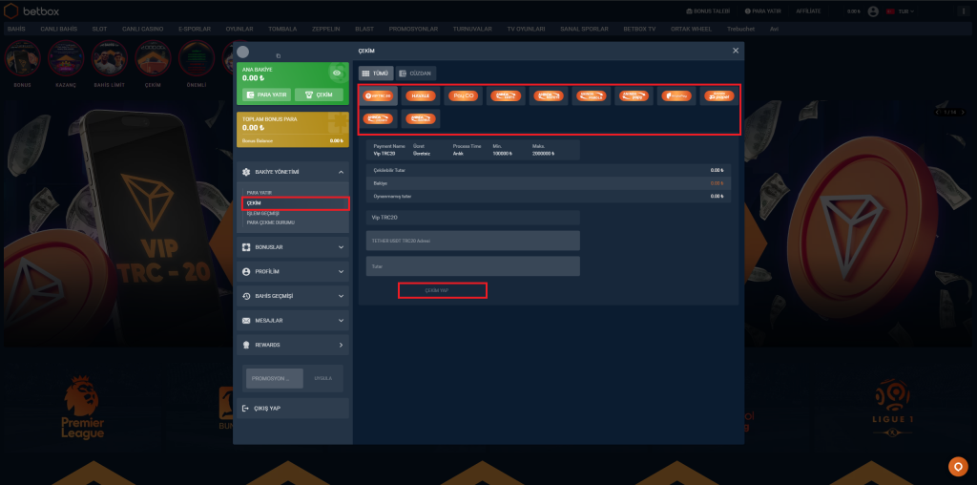Open the TUR language dropdown

tap(901, 11)
